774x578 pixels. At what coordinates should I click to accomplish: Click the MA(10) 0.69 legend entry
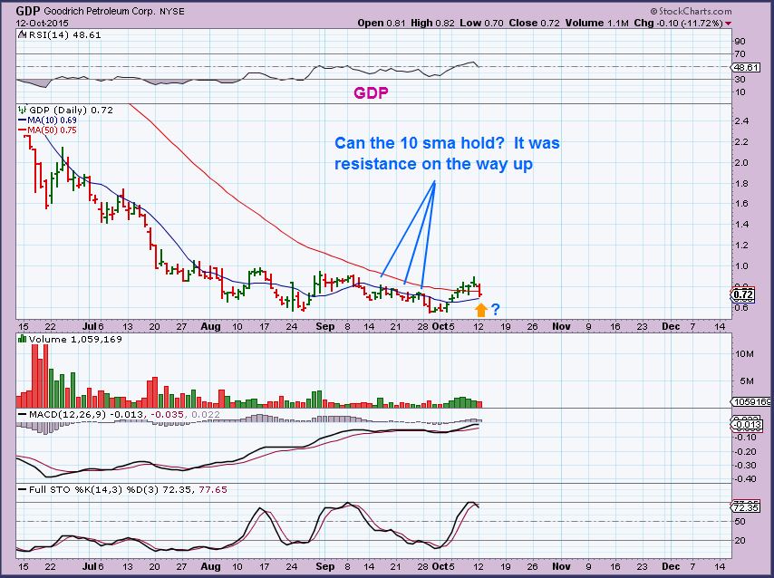click(x=47, y=120)
